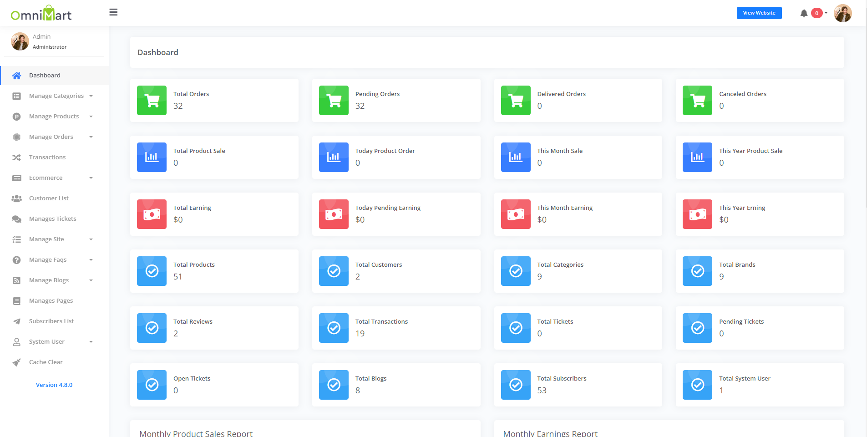Open the Dashboard menu item

click(x=45, y=76)
